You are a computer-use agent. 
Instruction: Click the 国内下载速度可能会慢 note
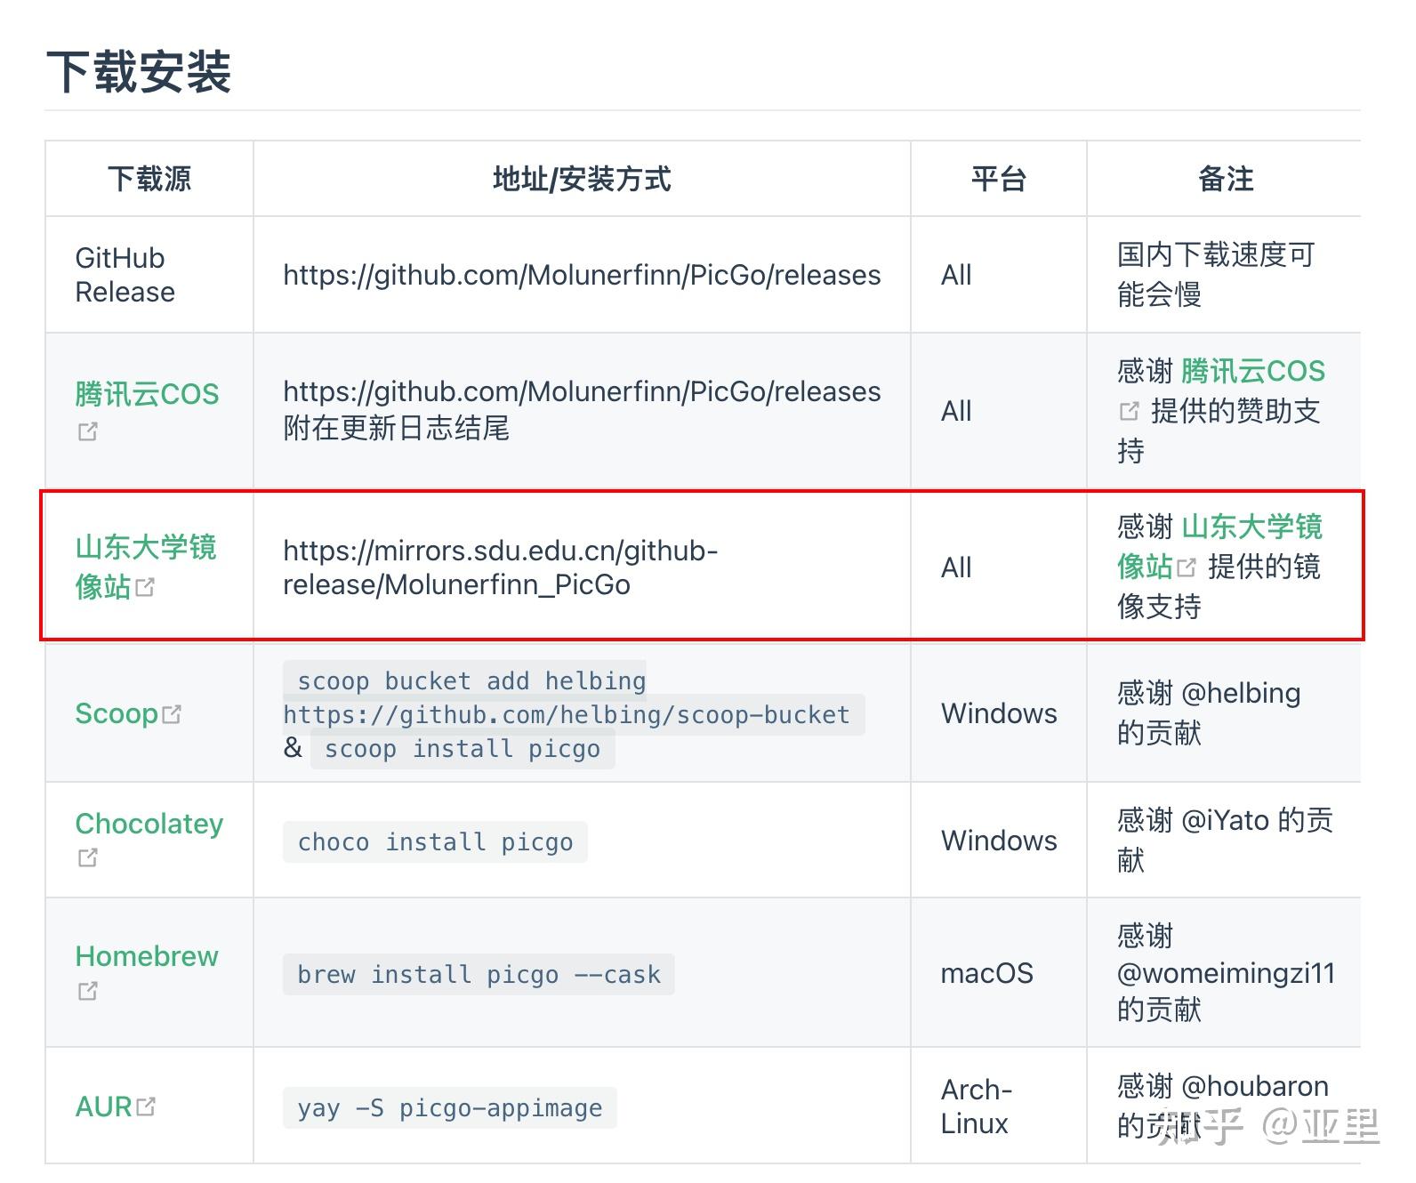1215,274
